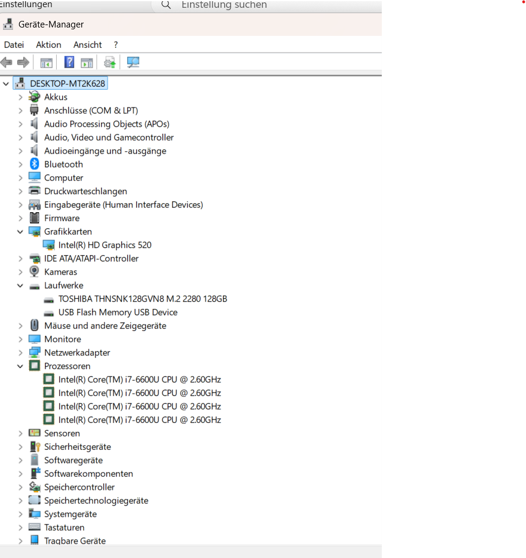The image size is (526, 558).
Task: Click the Audio Processing Objects speaker icon
Action: [34, 124]
